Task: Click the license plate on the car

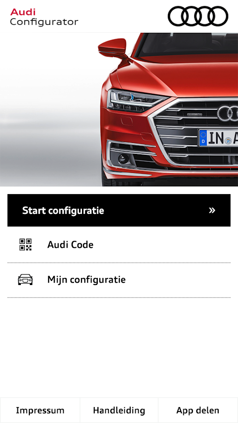Action: pos(218,138)
